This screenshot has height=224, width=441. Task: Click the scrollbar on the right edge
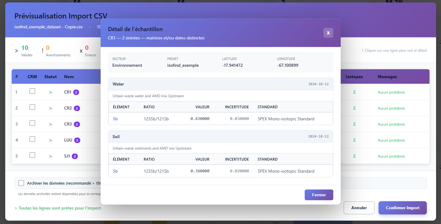pyautogui.click(x=439, y=112)
